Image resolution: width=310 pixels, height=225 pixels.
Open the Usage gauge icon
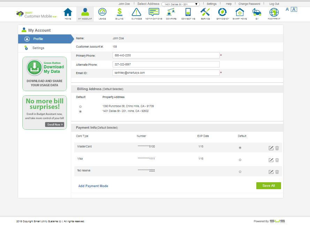pyautogui.click(x=102, y=13)
